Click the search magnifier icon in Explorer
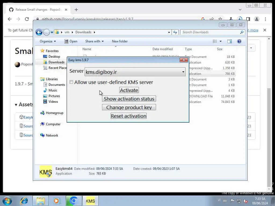Image resolution: width=275 pixels, height=206 pixels. (242, 32)
